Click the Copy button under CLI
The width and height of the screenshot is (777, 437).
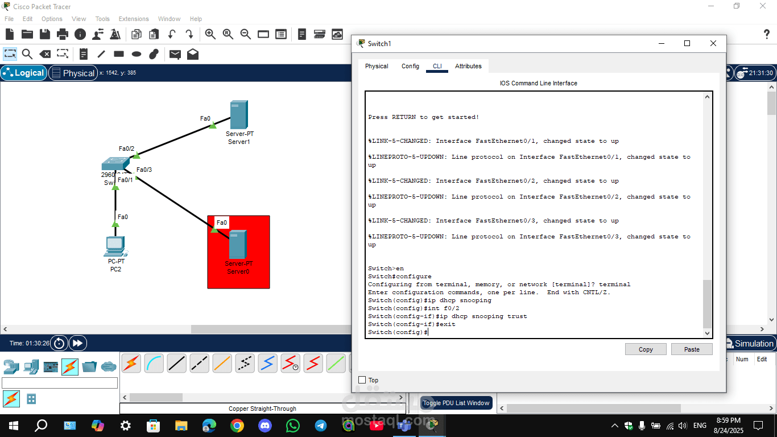click(646, 349)
